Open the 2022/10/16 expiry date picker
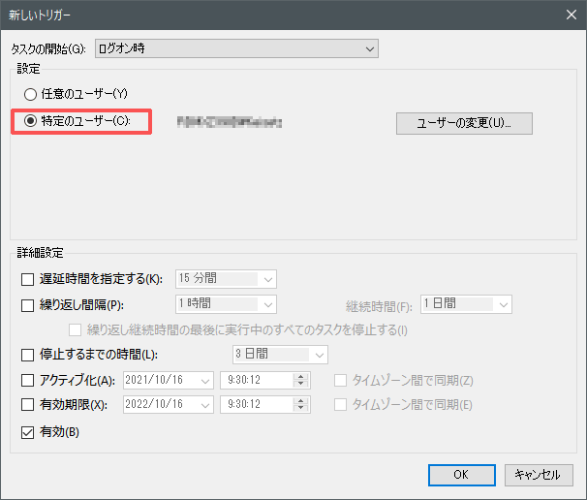This screenshot has width=587, height=500. pos(204,405)
